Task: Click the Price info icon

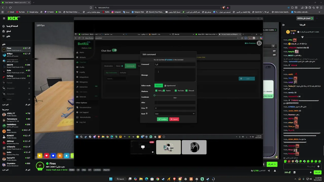Action: (147, 108)
